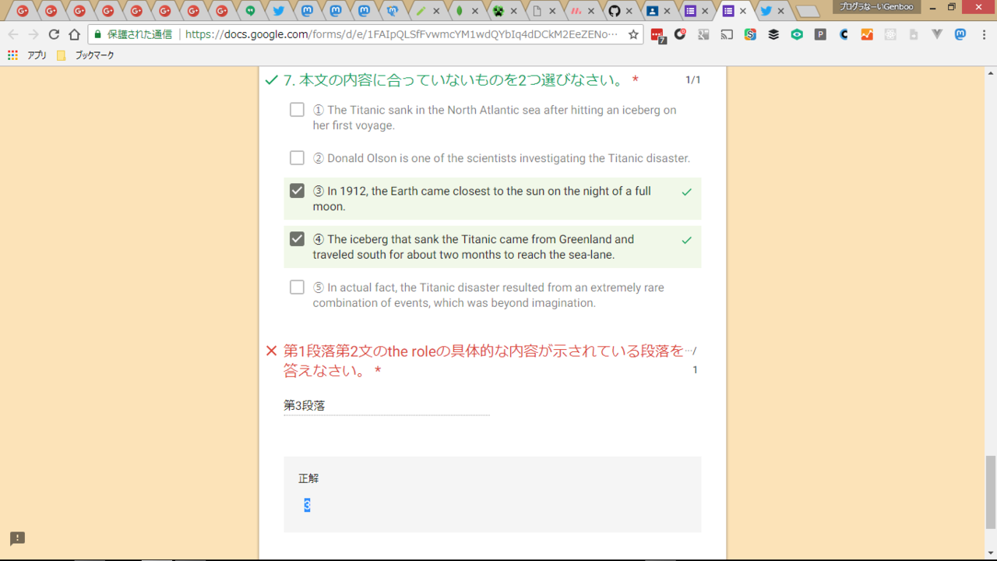Check option ⑤ about rare combination of events

coord(297,288)
